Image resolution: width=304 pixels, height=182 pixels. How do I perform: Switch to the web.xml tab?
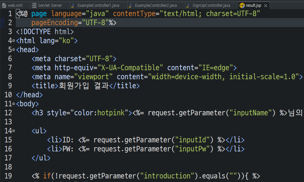15,5
